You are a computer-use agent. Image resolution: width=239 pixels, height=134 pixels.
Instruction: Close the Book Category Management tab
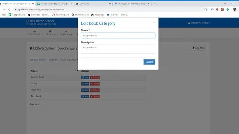coord(33,4)
